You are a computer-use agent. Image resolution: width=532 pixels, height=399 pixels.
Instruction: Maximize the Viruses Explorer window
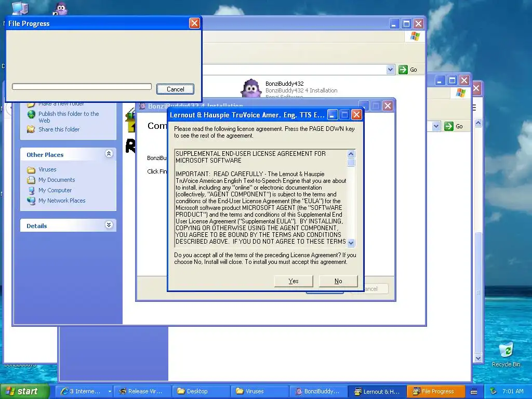point(406,24)
